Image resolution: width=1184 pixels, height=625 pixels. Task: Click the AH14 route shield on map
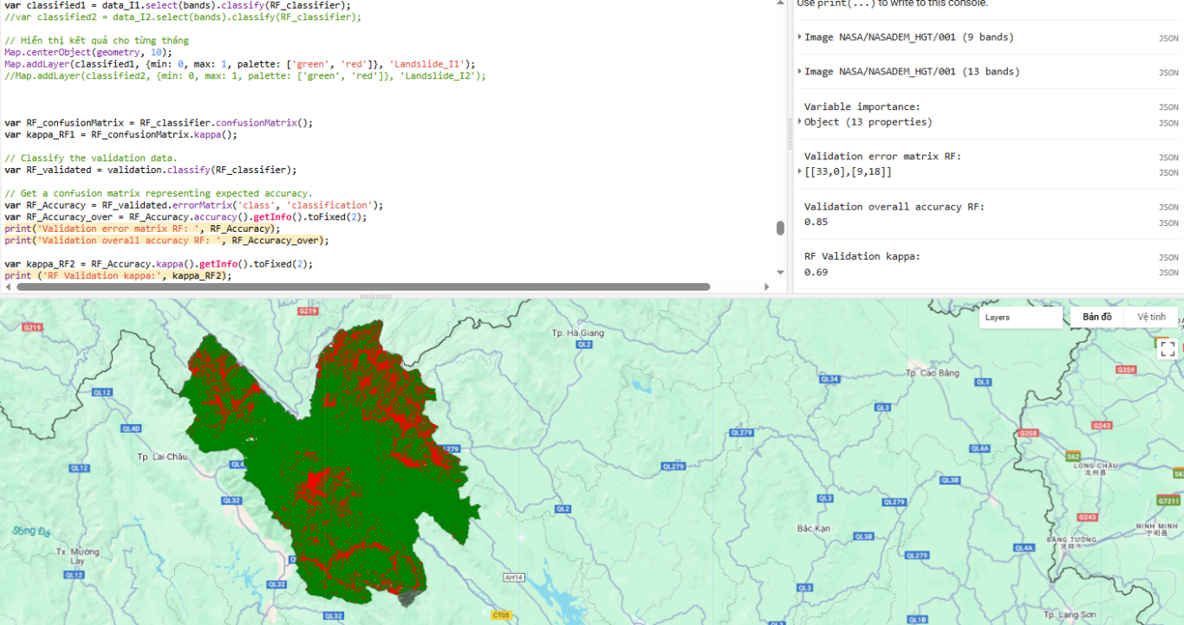[514, 577]
